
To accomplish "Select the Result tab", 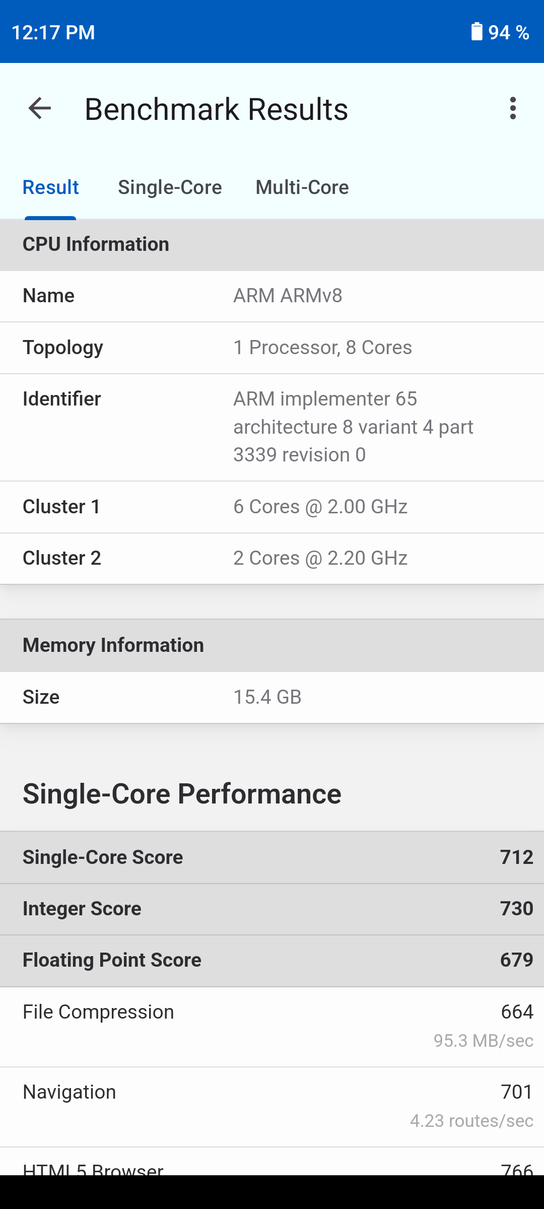I will (51, 187).
